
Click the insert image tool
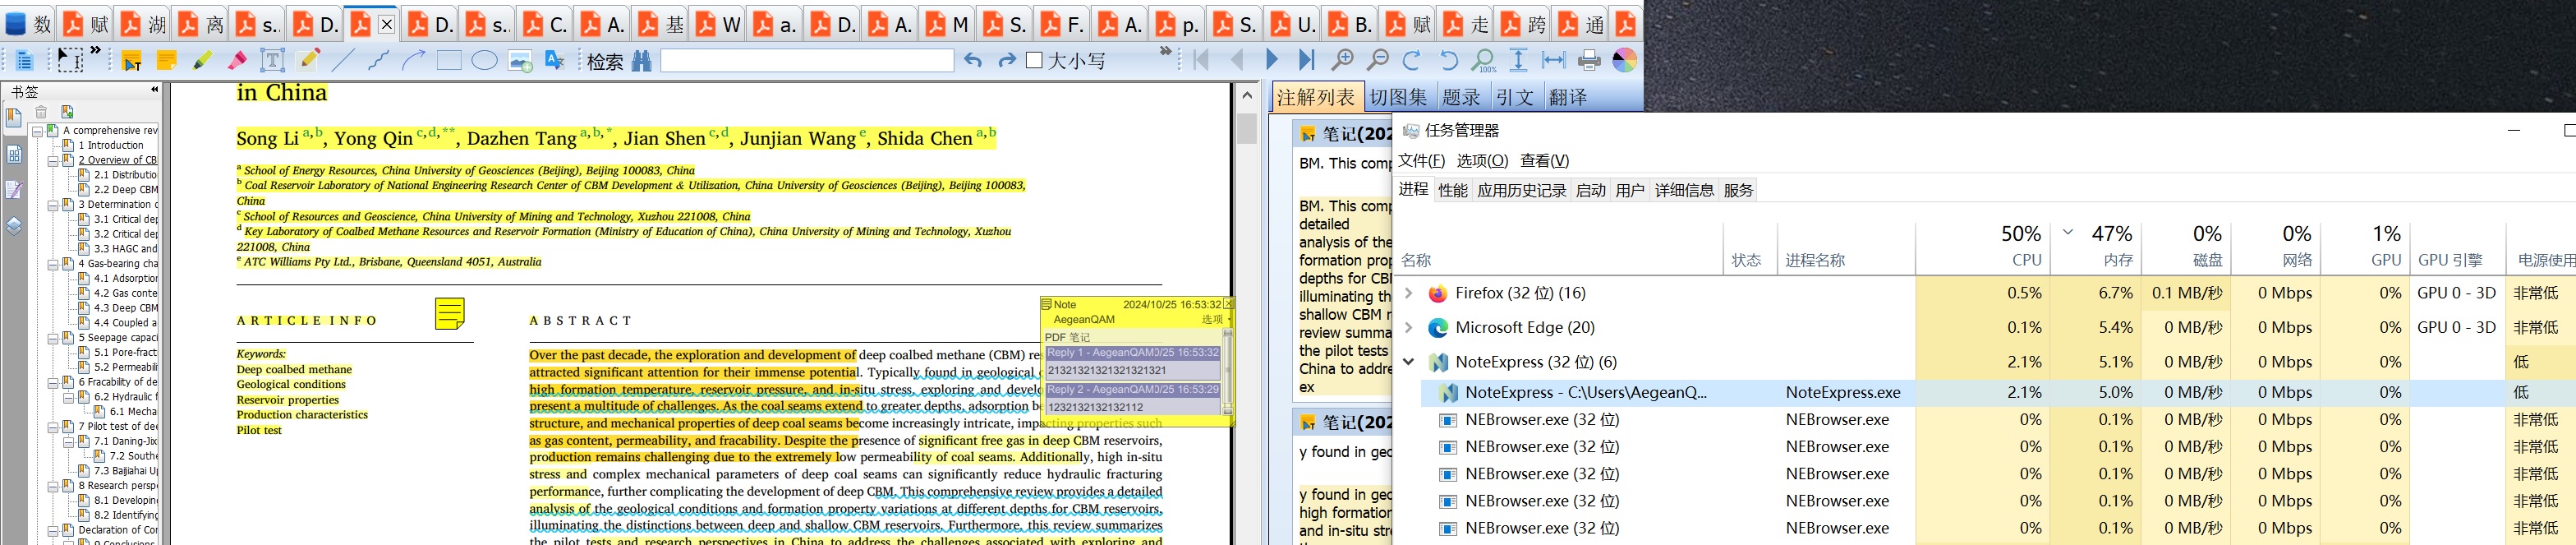[x=520, y=61]
